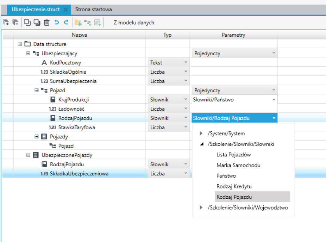Expand the /Szkolenie/Slowniki/Wojewodztwo group
This screenshot has height=242, width=326.
201,207
